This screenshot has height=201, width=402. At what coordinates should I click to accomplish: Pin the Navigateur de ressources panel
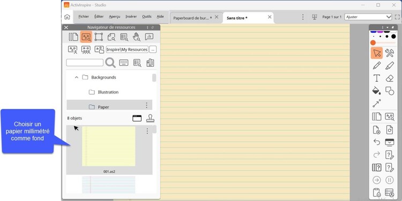click(x=153, y=27)
